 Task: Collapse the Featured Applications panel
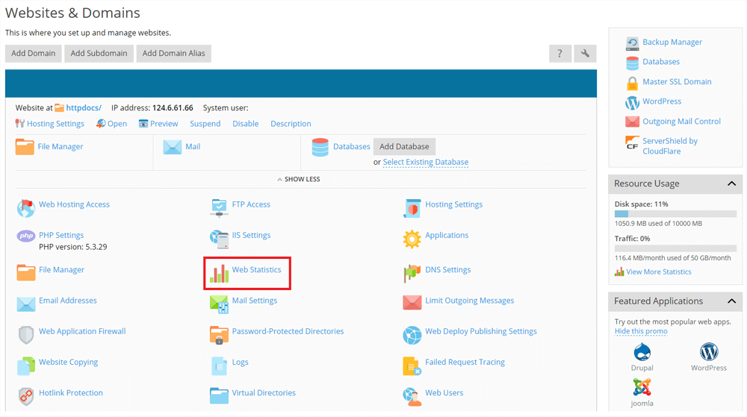[732, 301]
